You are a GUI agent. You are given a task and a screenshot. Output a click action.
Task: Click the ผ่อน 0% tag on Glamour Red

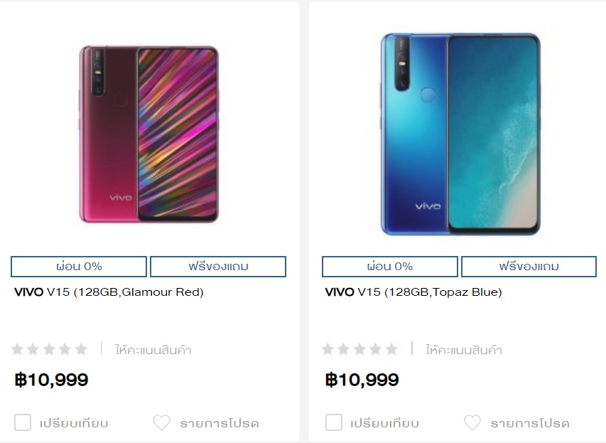[79, 267]
